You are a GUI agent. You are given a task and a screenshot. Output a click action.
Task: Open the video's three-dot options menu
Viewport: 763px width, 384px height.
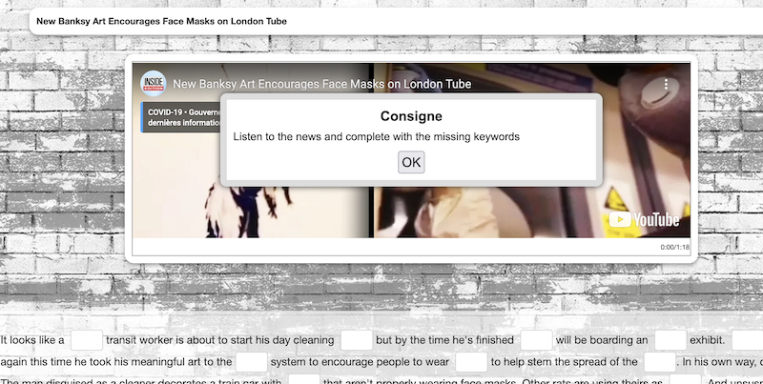pos(666,84)
